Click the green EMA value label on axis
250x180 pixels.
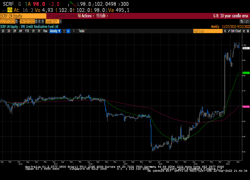point(246,73)
